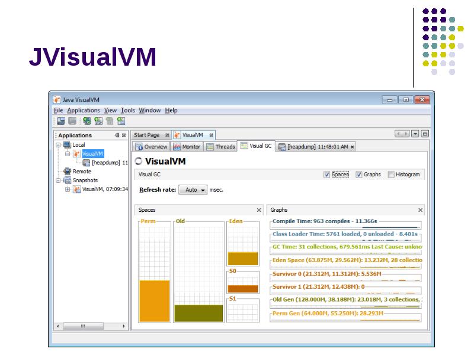Open the Refresh rate Auto dropdown

[x=193, y=190]
